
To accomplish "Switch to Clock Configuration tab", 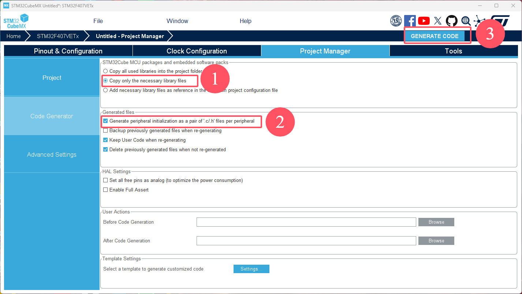I will point(197,51).
